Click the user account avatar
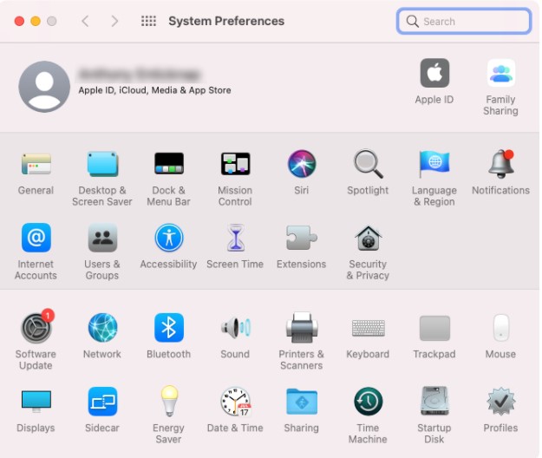 click(44, 87)
